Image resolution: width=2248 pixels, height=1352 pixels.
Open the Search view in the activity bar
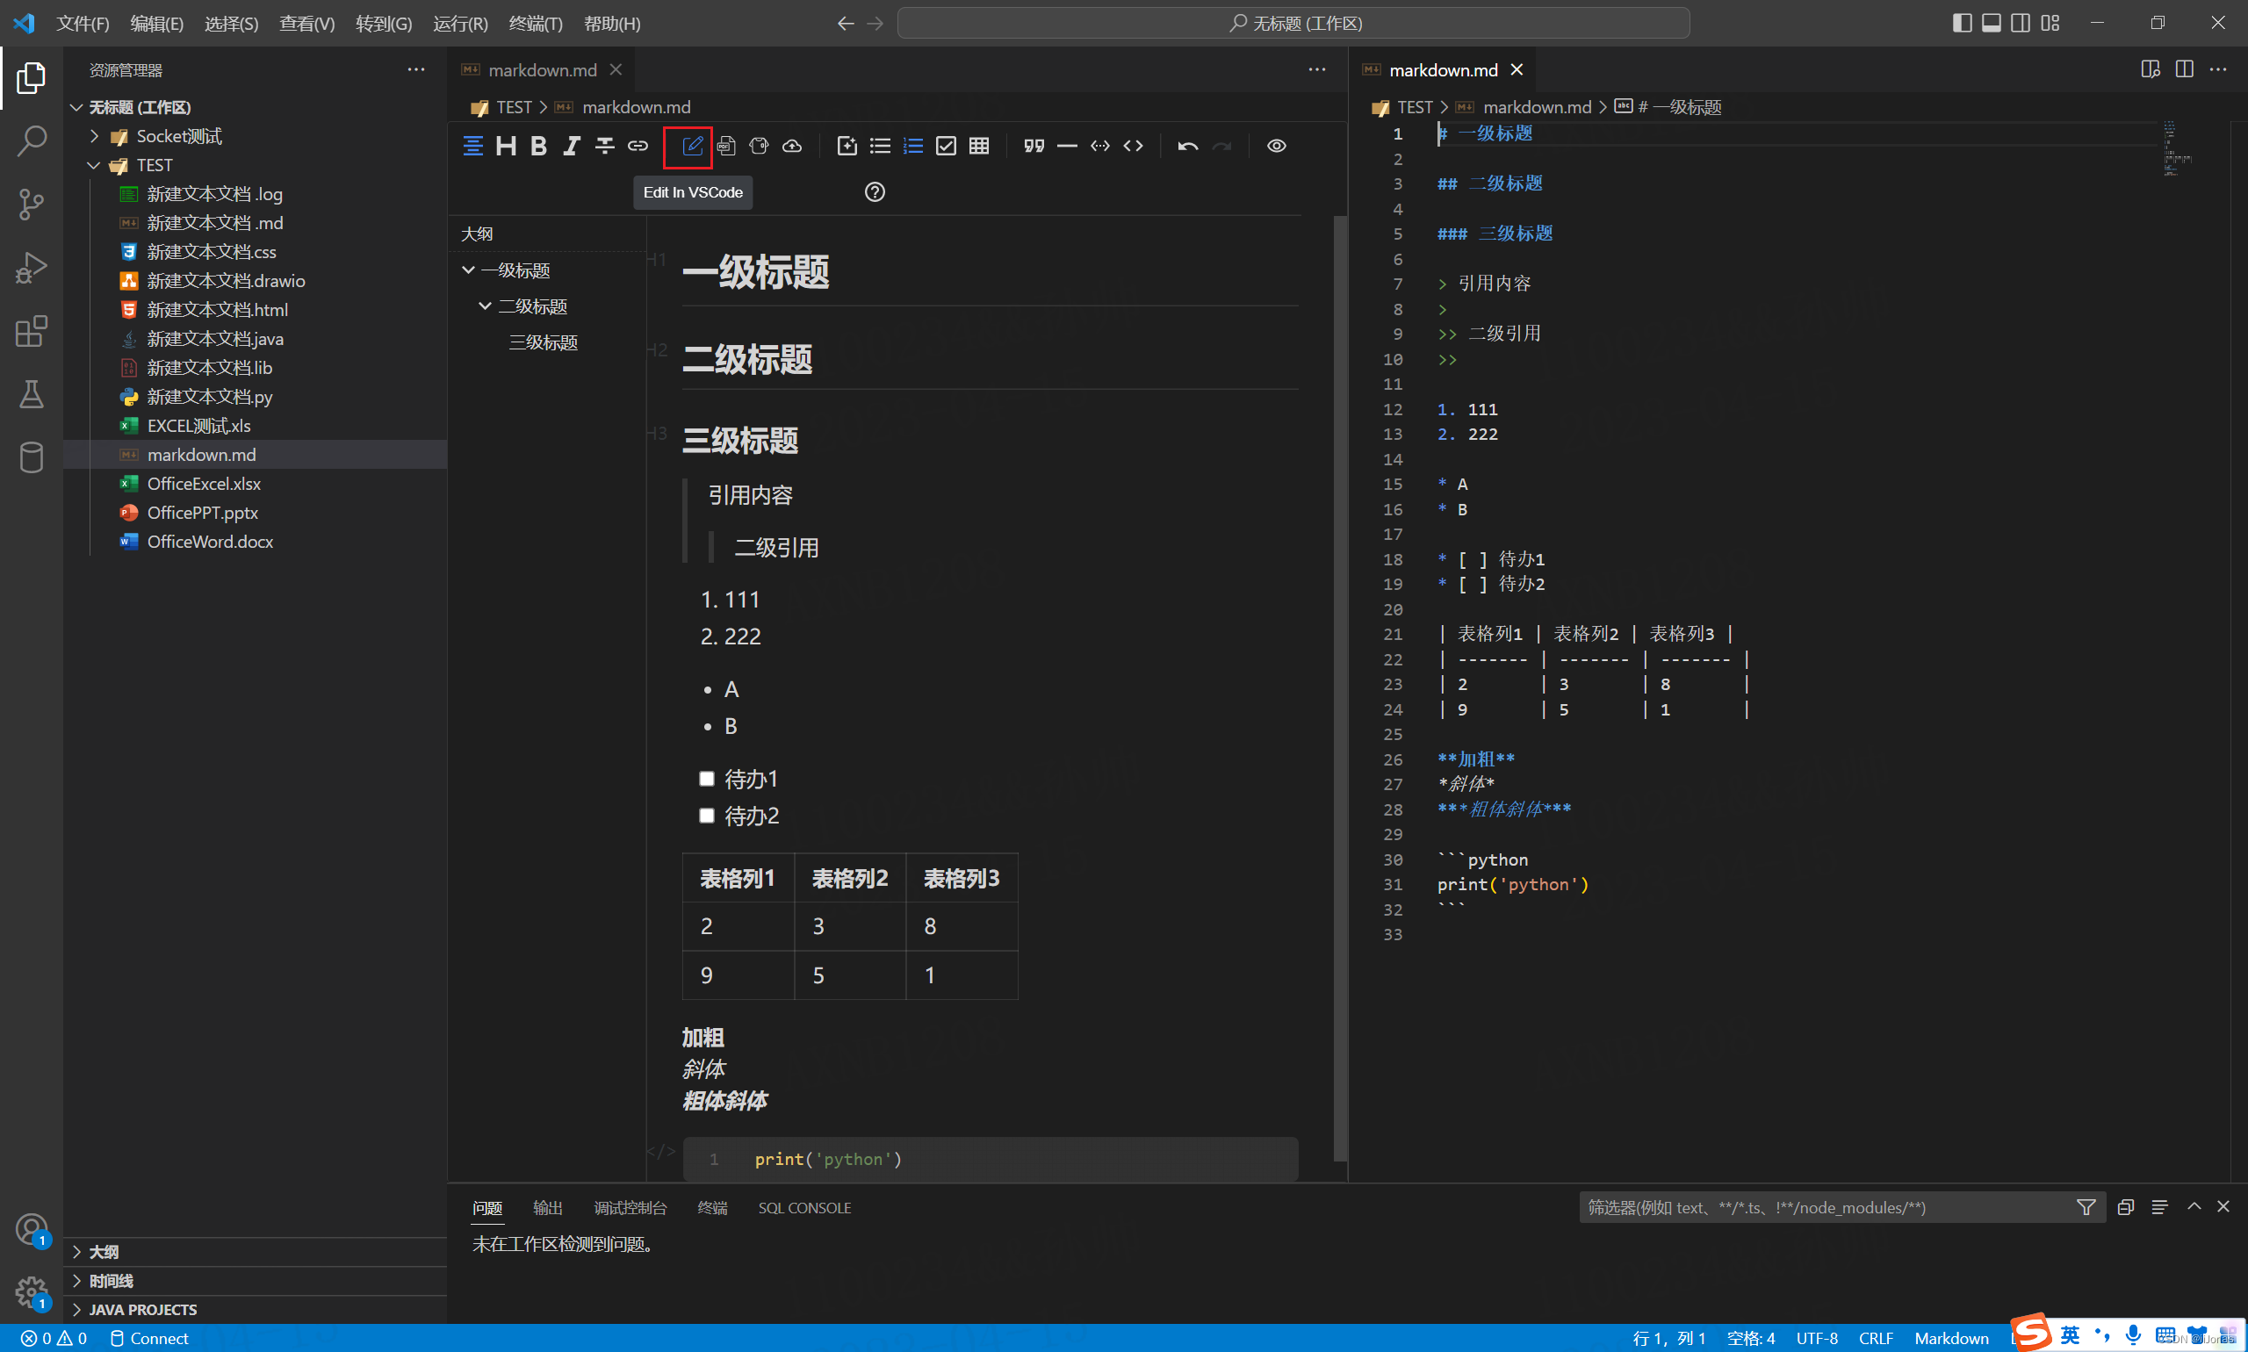click(31, 141)
